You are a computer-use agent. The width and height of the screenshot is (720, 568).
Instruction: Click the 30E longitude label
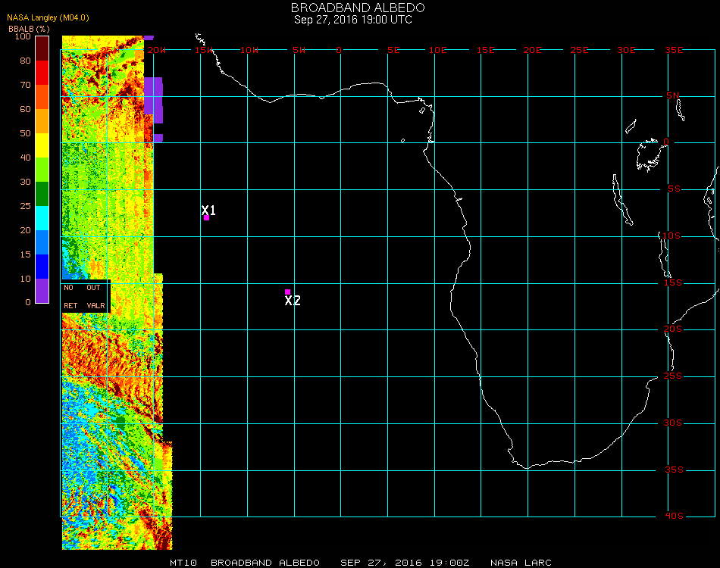tap(626, 50)
